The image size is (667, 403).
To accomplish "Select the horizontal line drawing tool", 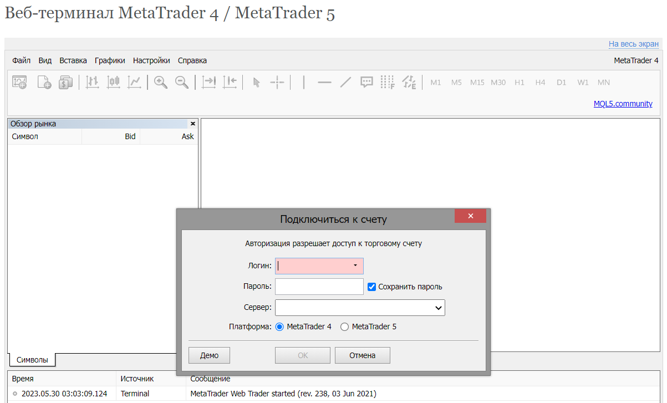I will (324, 82).
